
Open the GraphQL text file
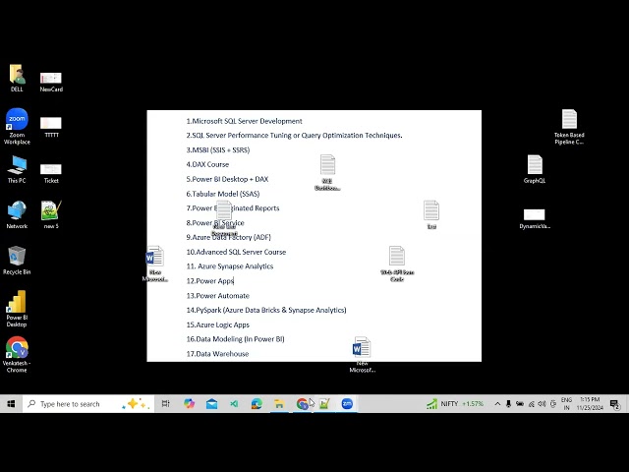point(535,169)
